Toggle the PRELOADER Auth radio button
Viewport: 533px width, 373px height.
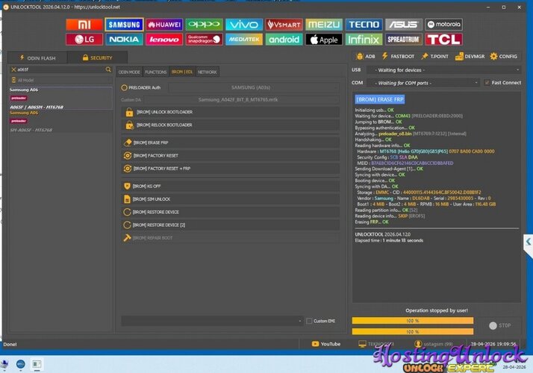124,87
